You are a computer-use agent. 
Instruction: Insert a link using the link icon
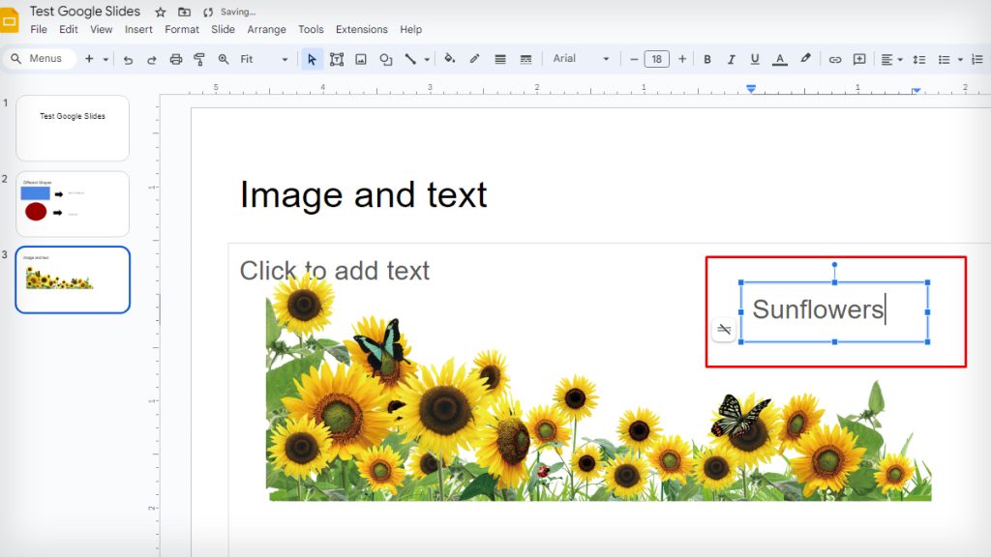pyautogui.click(x=835, y=59)
